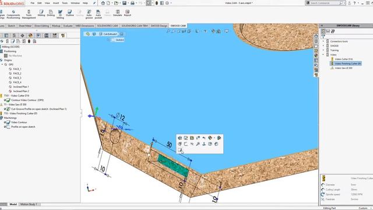
Task: Expand Training library folder
Action: point(323,50)
